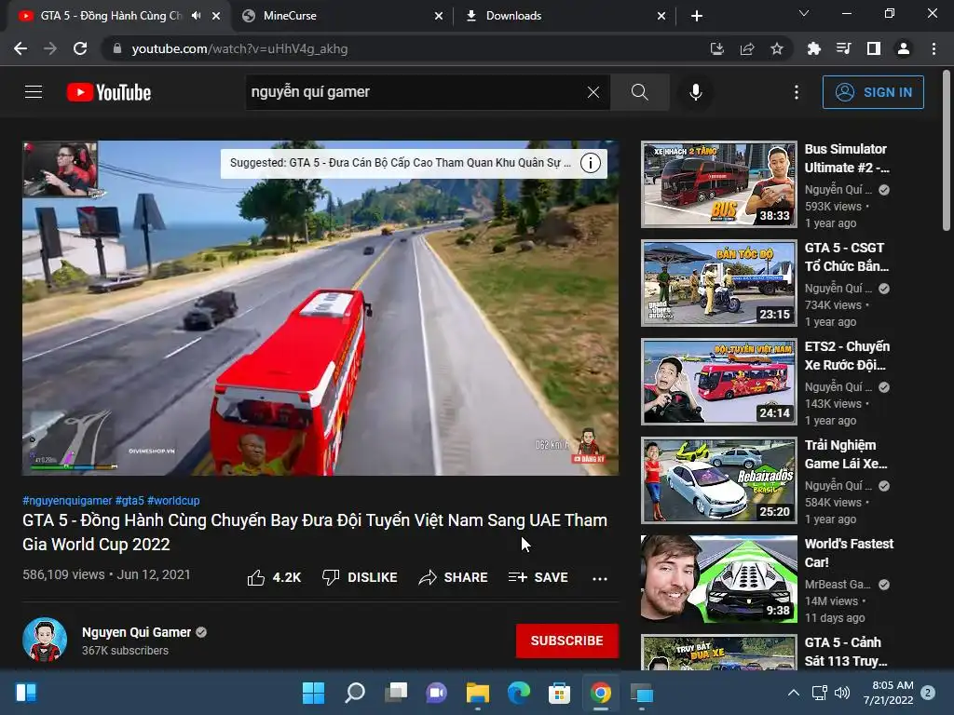Open File Explorer from taskbar
Viewport: 954px width, 715px height.
click(x=478, y=693)
